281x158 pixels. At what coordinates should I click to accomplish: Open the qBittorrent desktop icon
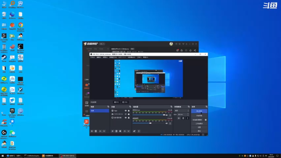(x=20, y=112)
